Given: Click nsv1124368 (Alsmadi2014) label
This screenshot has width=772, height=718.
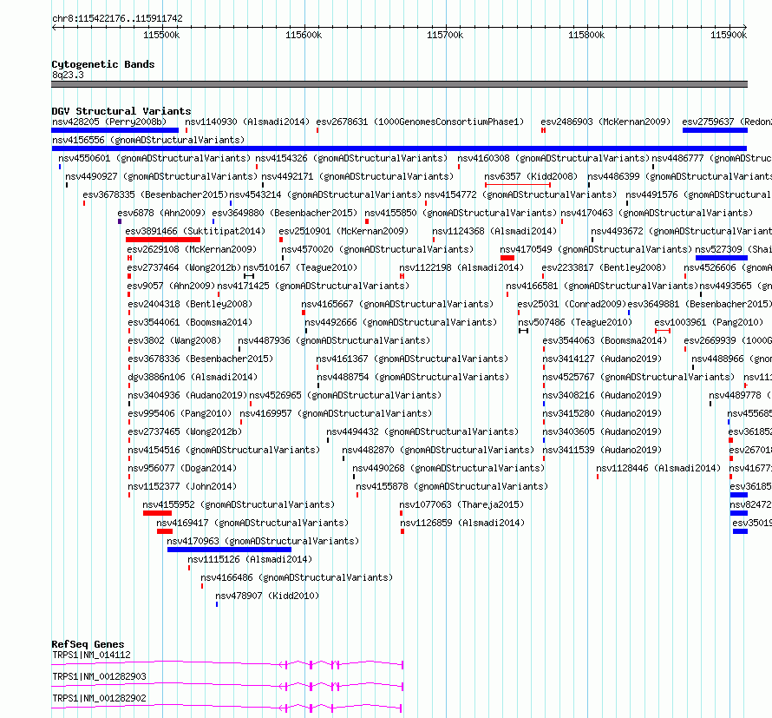Looking at the screenshot, I should tap(494, 231).
